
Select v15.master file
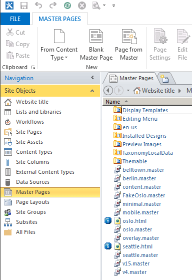click(131, 263)
